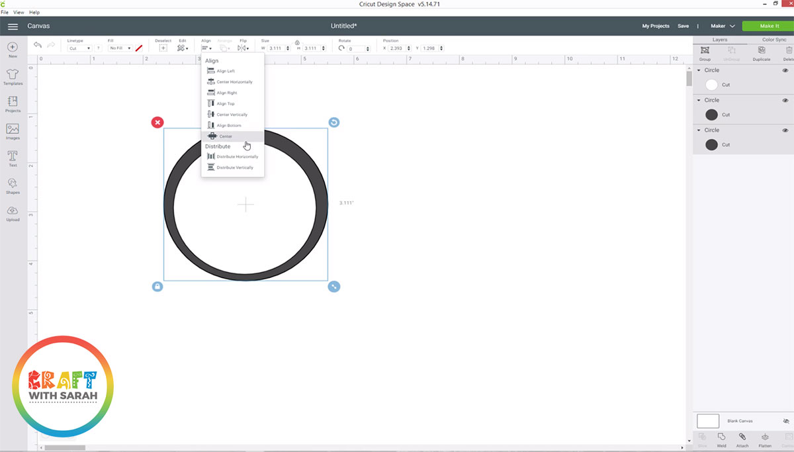The image size is (794, 452).
Task: Open the Linetype dropdown
Action: click(79, 48)
